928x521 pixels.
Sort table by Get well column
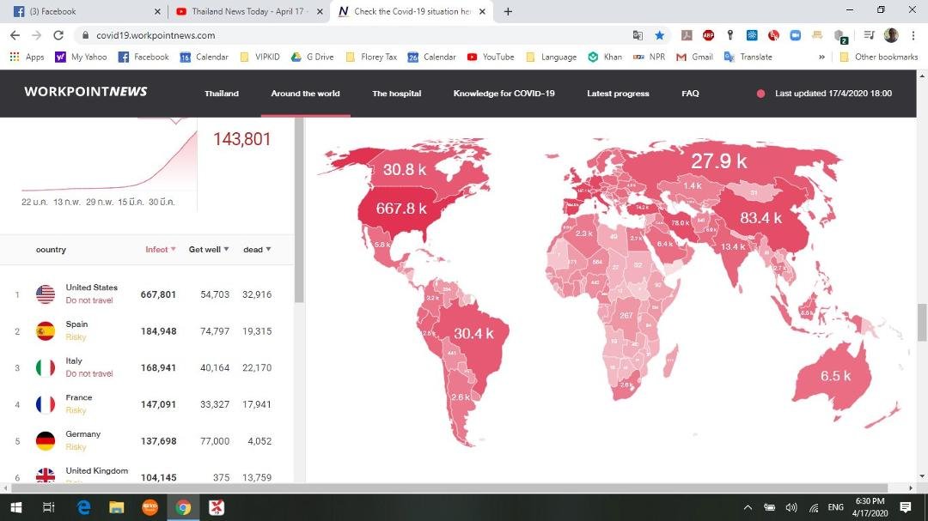(208, 250)
